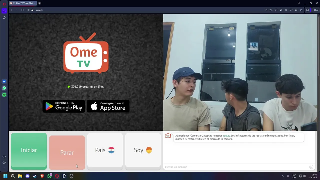Open the emoji picker in chat

(311, 167)
